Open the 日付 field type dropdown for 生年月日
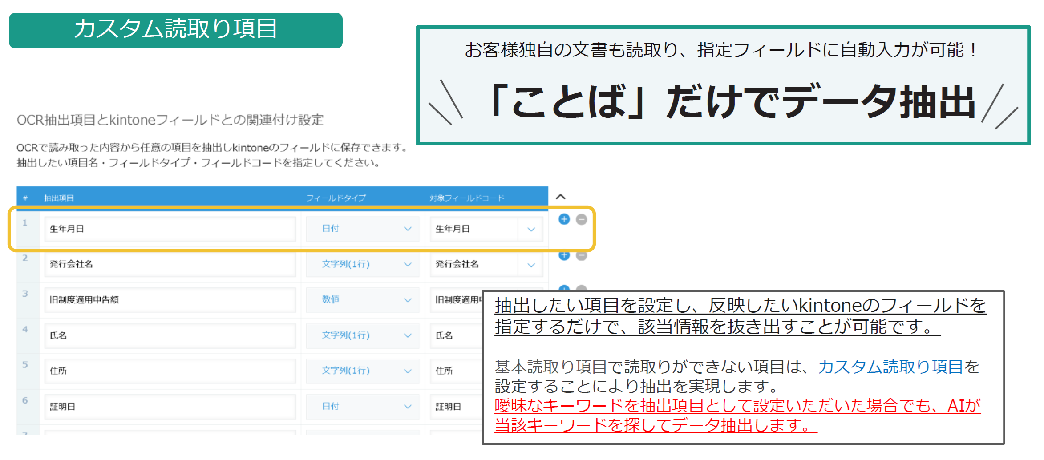1044x460 pixels. pos(362,229)
